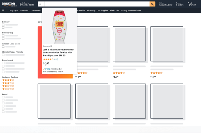Open the hamburger menu icon
This screenshot has width=201, height=133.
3,11
